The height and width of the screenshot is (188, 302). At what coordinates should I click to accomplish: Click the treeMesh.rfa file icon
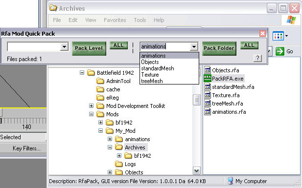pos(207,103)
